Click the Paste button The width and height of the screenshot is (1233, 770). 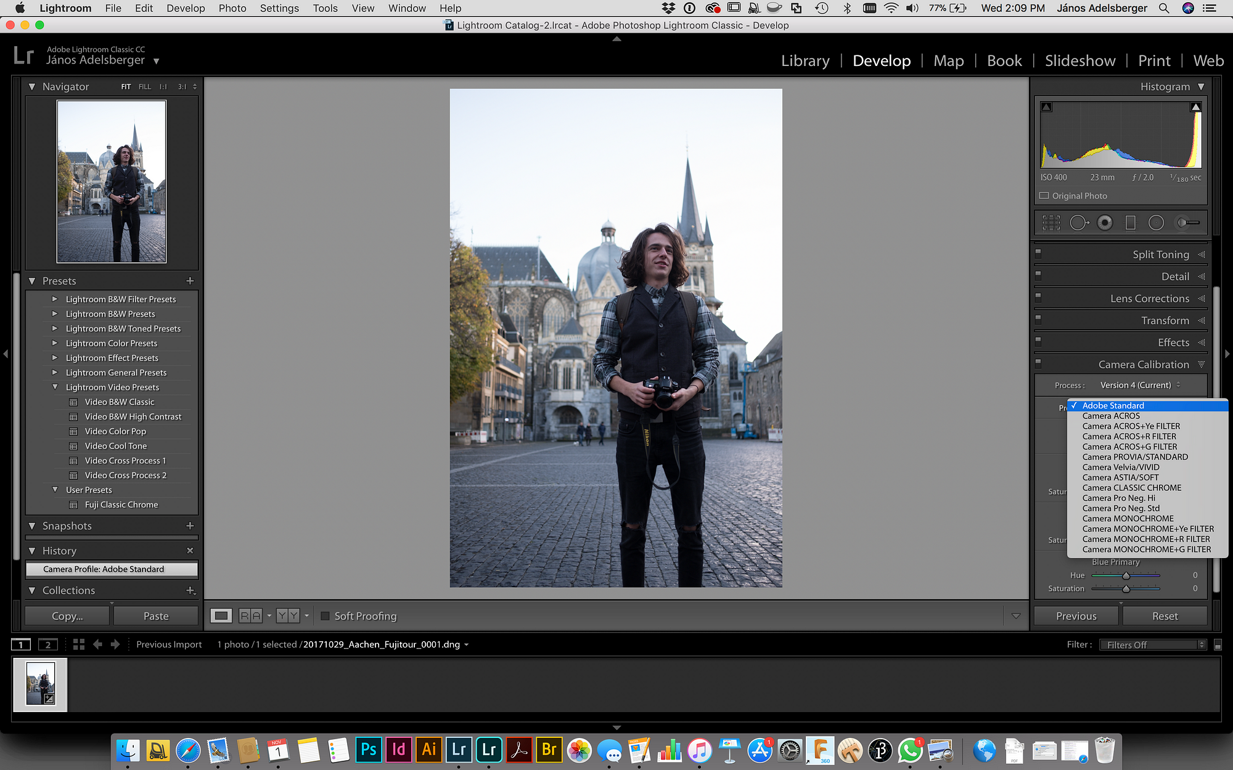click(156, 616)
